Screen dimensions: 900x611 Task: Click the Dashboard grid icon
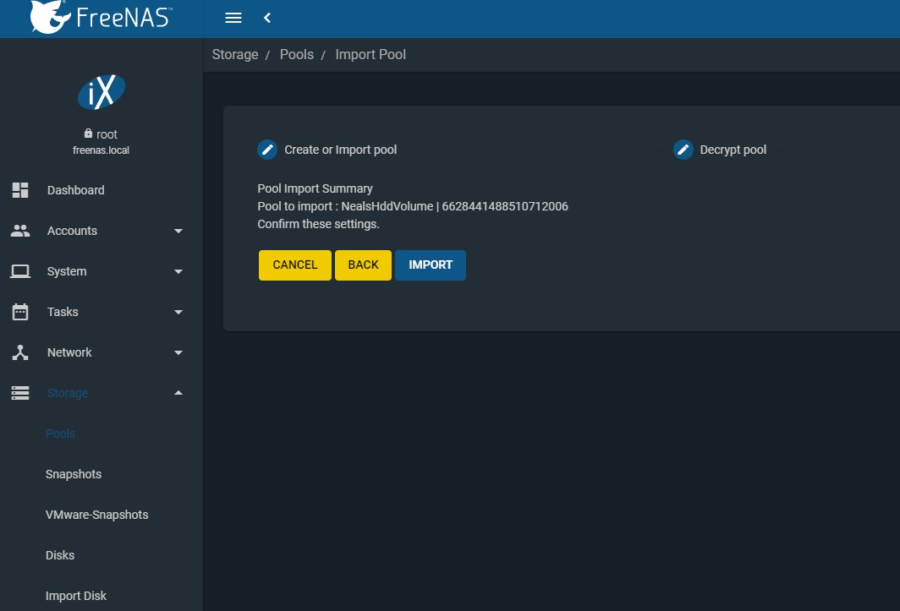click(x=20, y=190)
